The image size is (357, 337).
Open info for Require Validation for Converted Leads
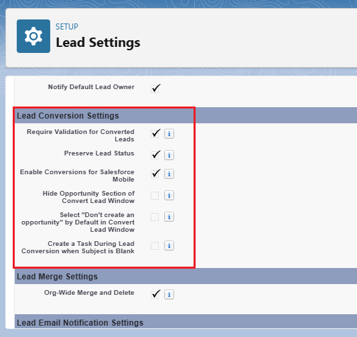[169, 134]
